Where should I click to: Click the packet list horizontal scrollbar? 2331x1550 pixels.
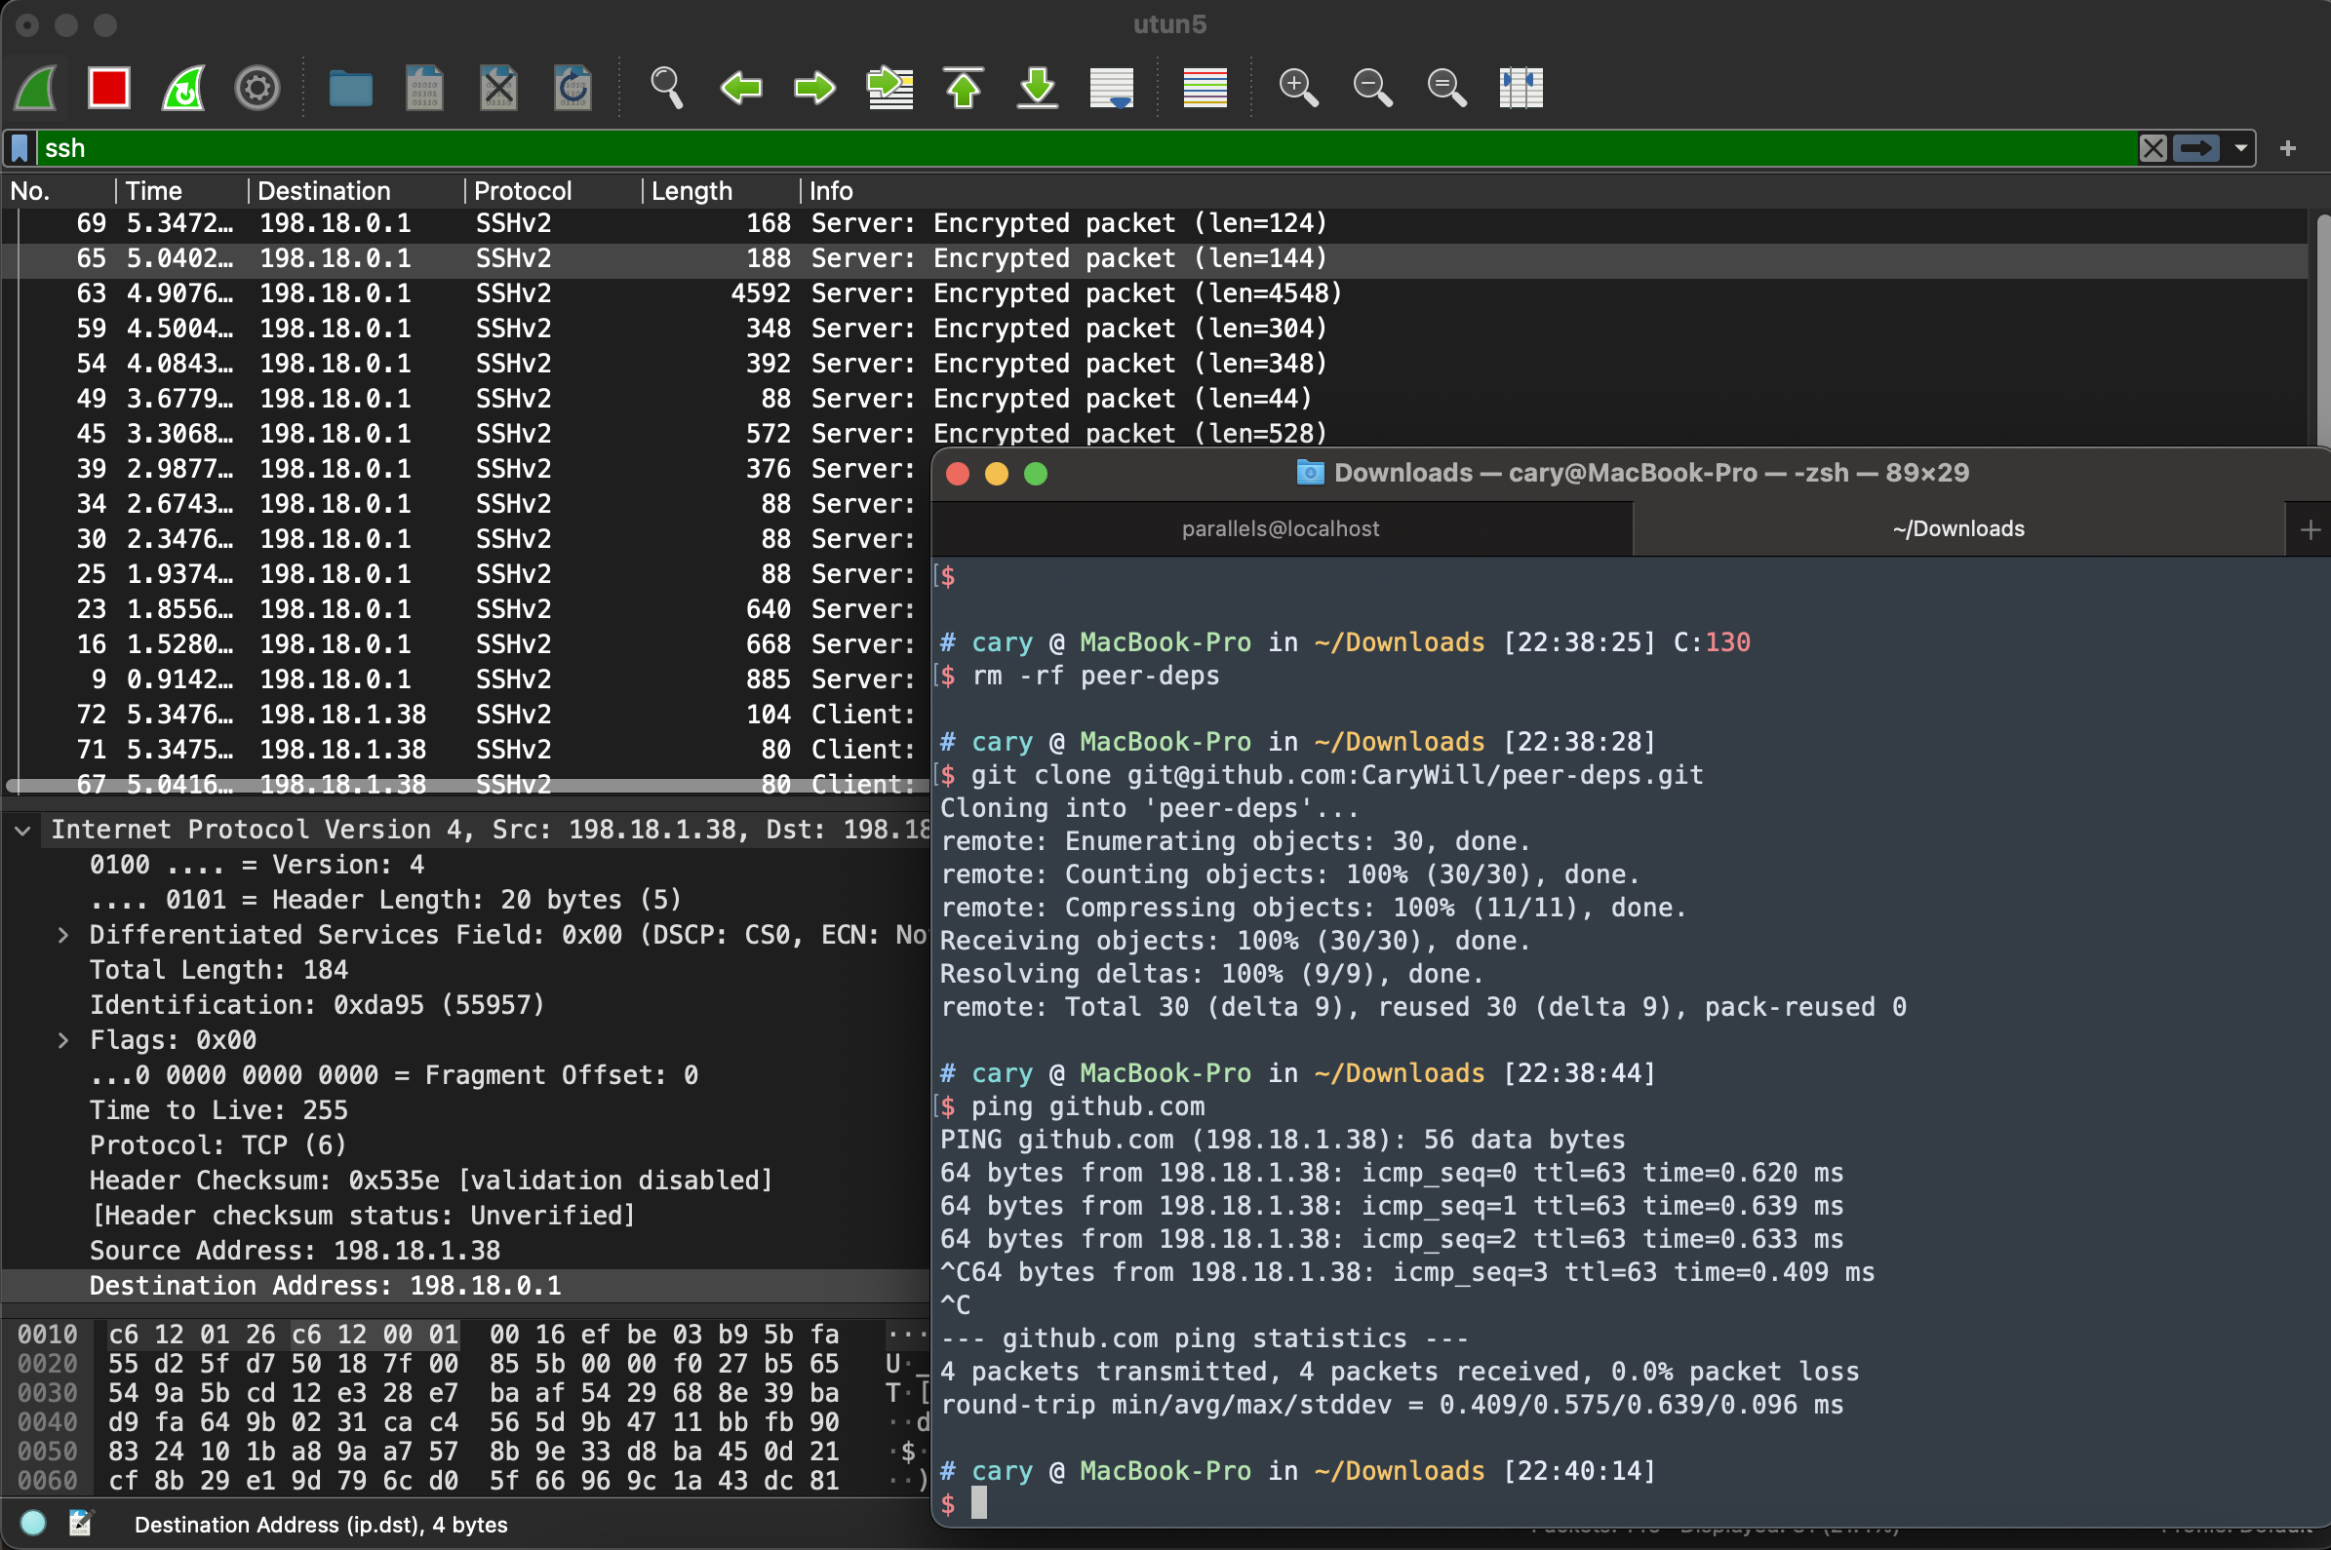pos(467,786)
